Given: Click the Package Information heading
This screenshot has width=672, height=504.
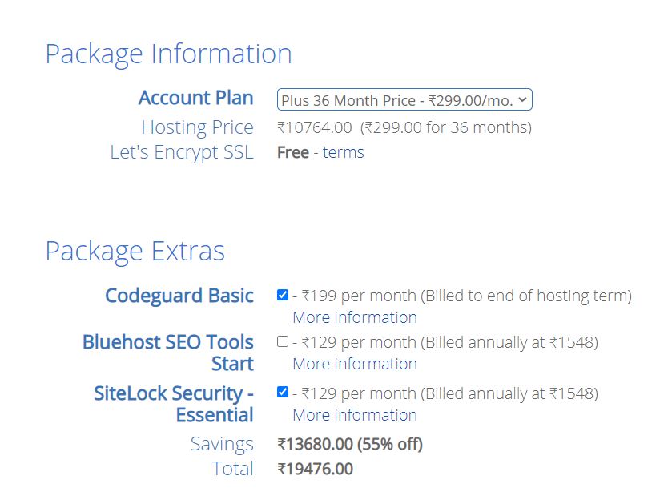Looking at the screenshot, I should (x=168, y=54).
